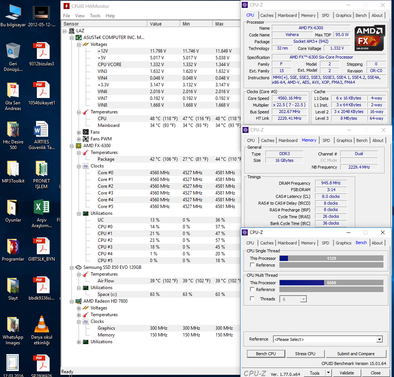Collapse the ASUSTeK Voltages group
Viewport: 394px width, 377px height.
pyautogui.click(x=79, y=45)
